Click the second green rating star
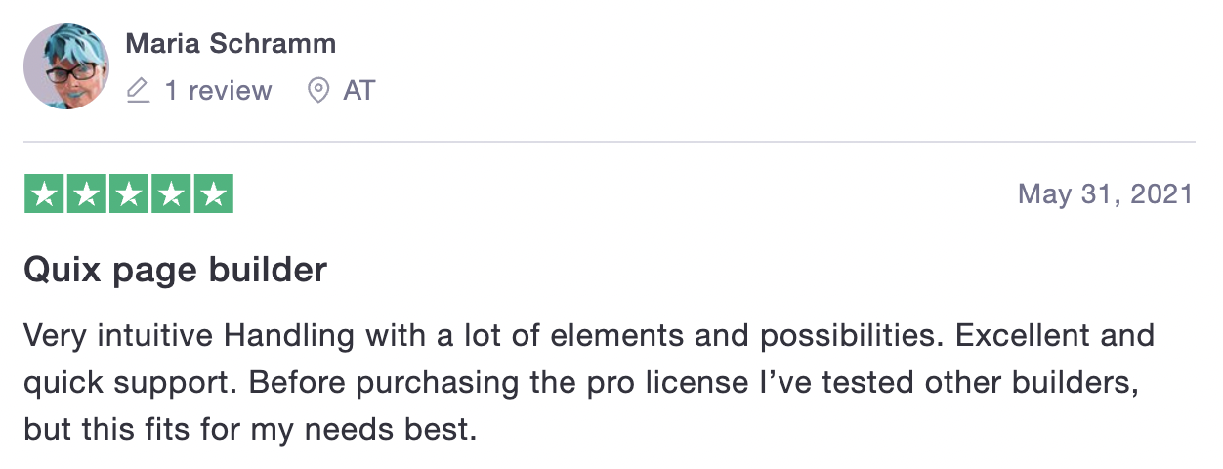1223x469 pixels. pos(86,193)
